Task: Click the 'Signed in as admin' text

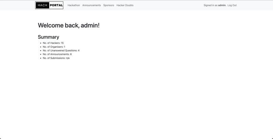Action: [x=215, y=5]
